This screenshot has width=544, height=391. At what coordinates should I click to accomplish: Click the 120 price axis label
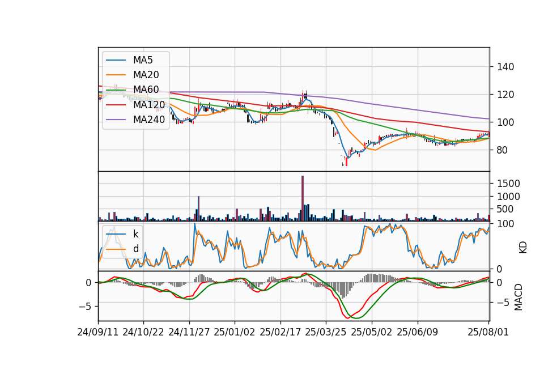(x=505, y=95)
